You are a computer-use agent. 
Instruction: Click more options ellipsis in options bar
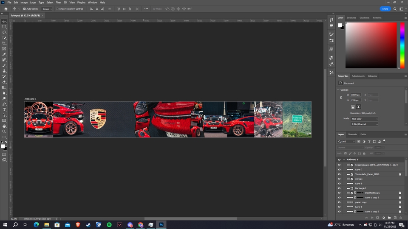pyautogui.click(x=146, y=9)
